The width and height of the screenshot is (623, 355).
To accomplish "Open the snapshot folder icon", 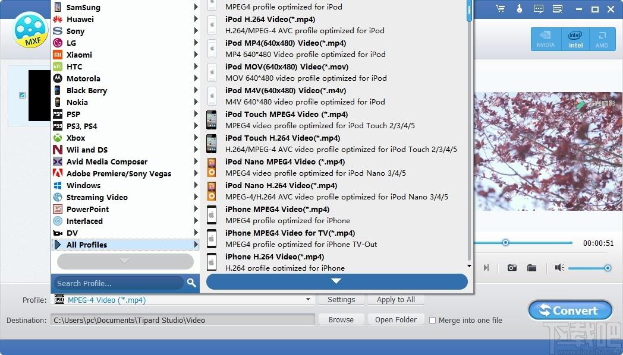I will pyautogui.click(x=531, y=268).
